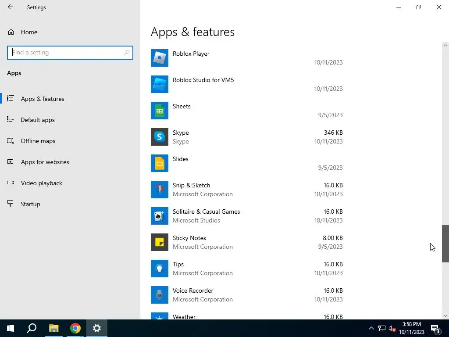Show hidden tray icons chevron
Image resolution: width=449 pixels, height=337 pixels.
pyautogui.click(x=371, y=328)
